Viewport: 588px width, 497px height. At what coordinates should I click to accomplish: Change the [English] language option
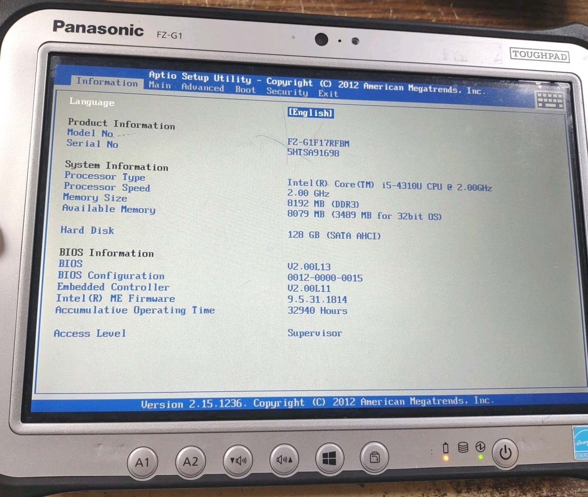click(311, 113)
